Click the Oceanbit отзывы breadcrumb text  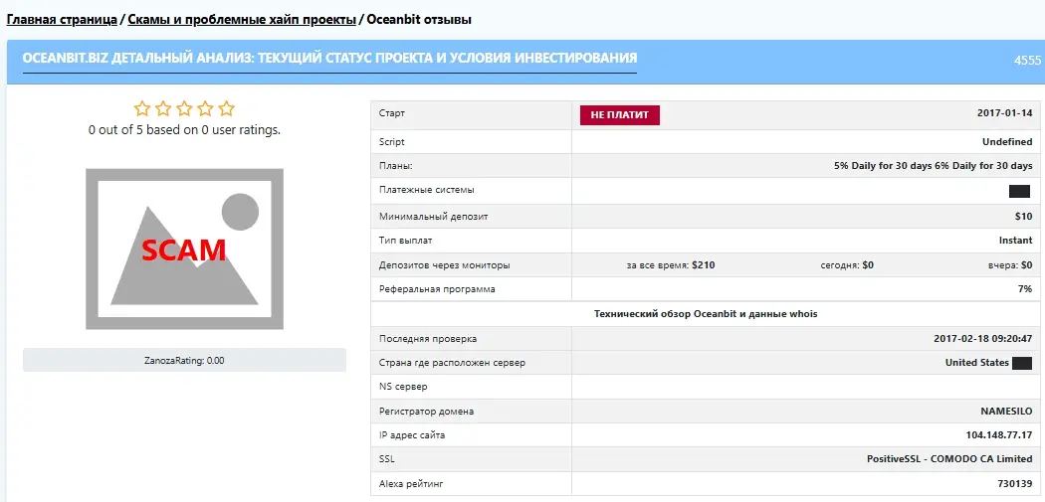coord(419,19)
